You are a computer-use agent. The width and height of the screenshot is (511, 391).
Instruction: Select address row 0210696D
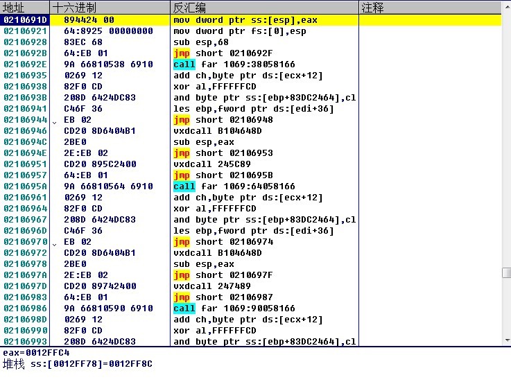click(x=25, y=230)
